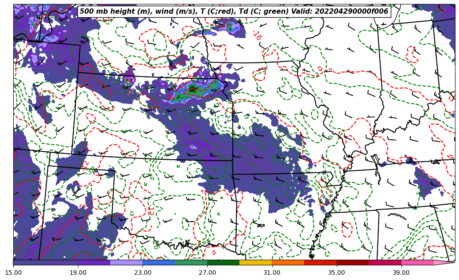The height and width of the screenshot is (280, 459).
Task: Click the 27.00 colorbar tick label
Action: [207, 272]
